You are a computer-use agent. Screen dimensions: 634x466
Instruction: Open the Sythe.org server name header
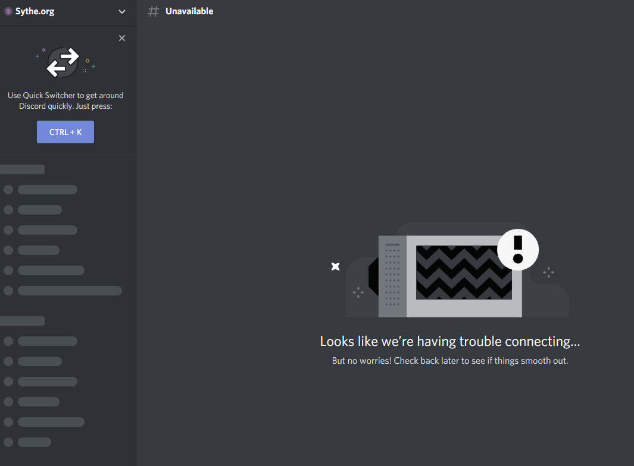pos(35,12)
